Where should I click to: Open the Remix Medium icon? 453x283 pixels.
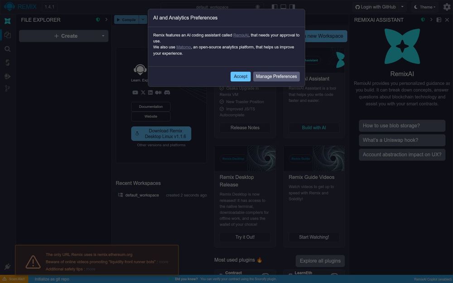pos(158,92)
